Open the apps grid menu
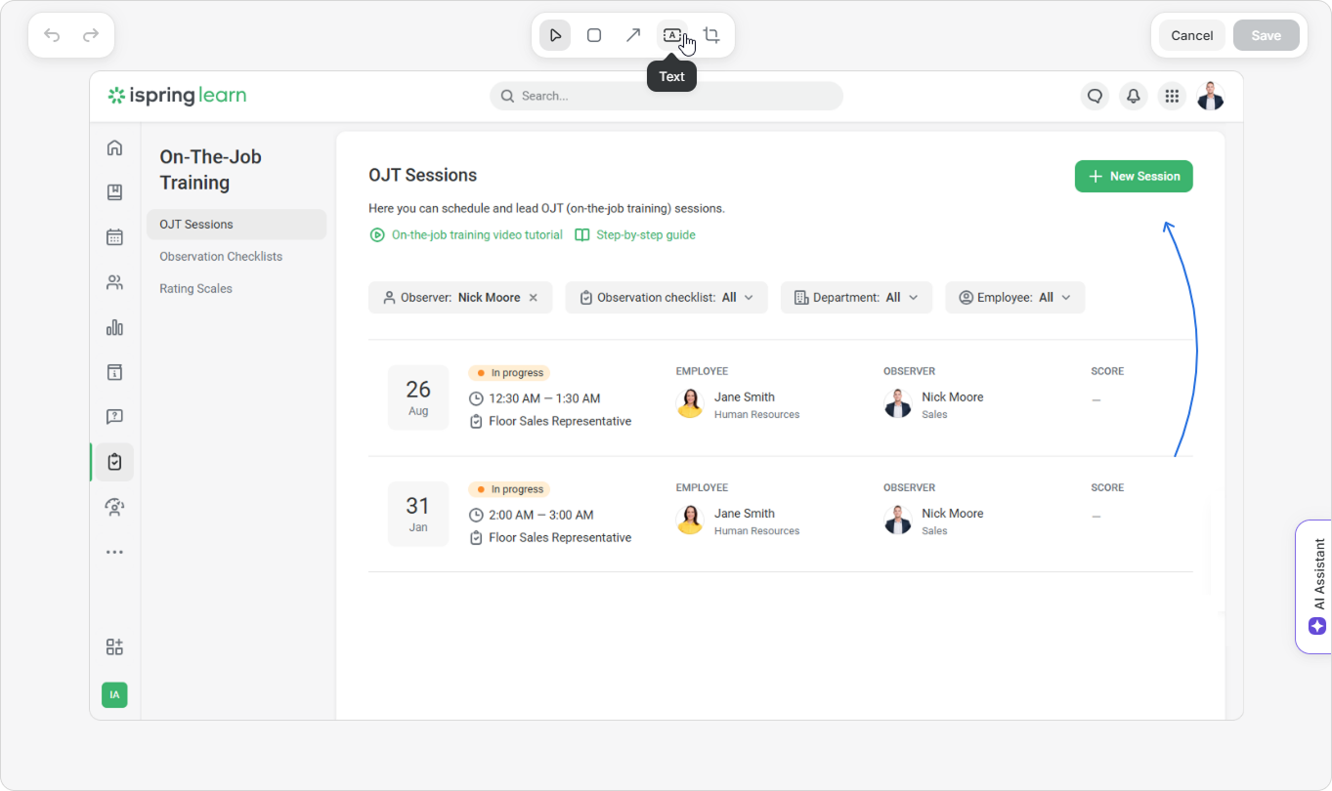 tap(1172, 96)
